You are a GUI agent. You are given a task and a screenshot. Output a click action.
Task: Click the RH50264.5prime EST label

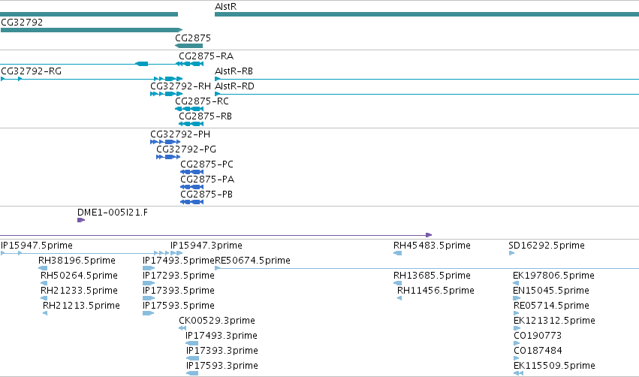pyautogui.click(x=79, y=276)
